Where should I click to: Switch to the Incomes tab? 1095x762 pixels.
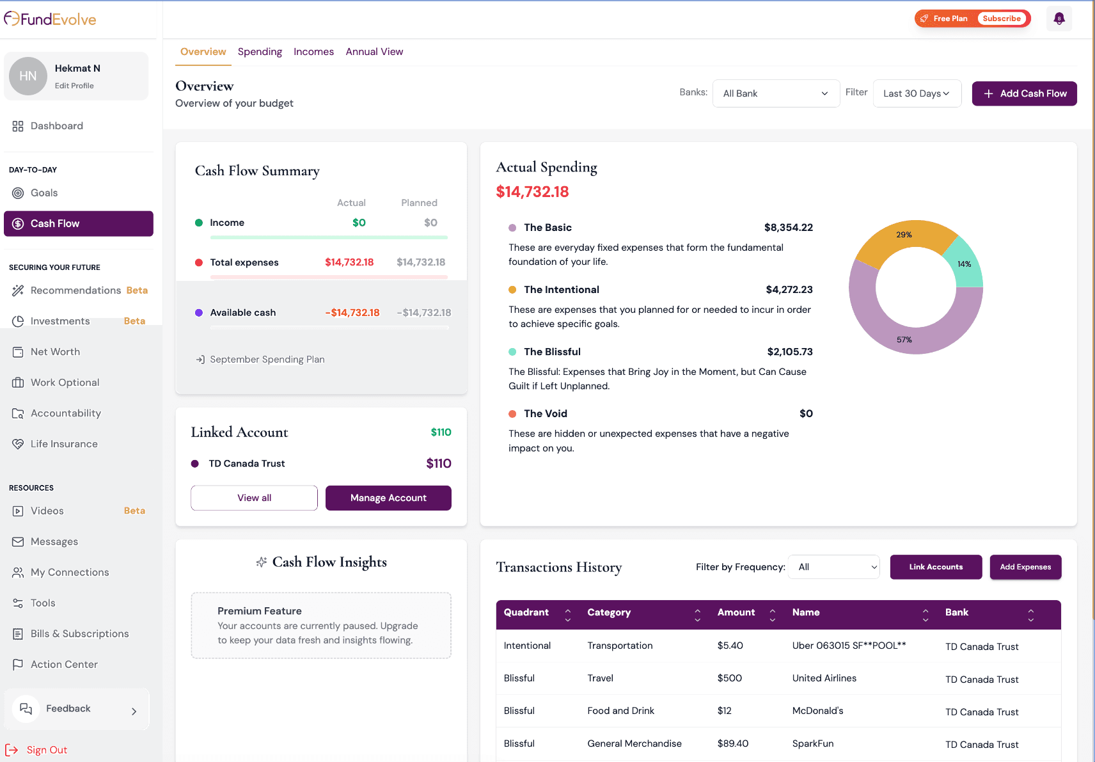[x=313, y=52]
